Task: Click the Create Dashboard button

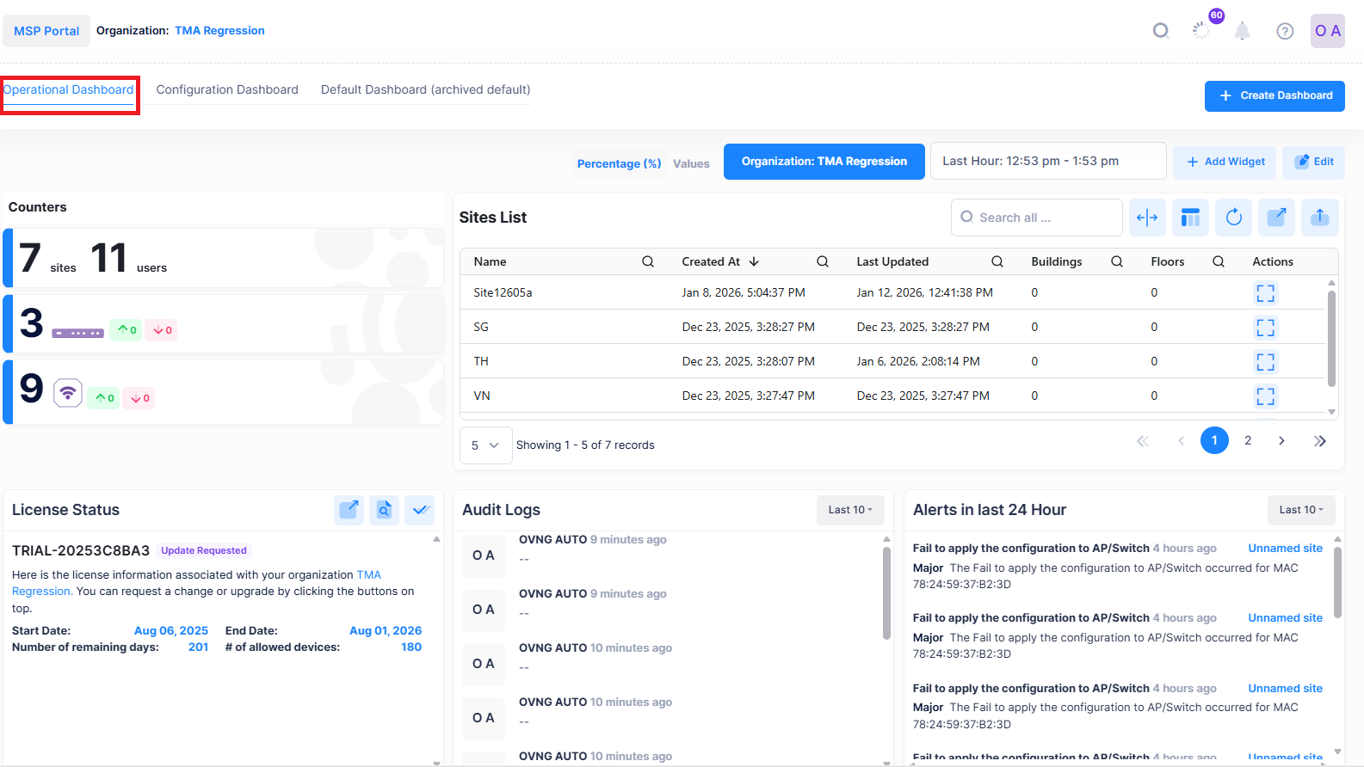Action: pyautogui.click(x=1275, y=95)
